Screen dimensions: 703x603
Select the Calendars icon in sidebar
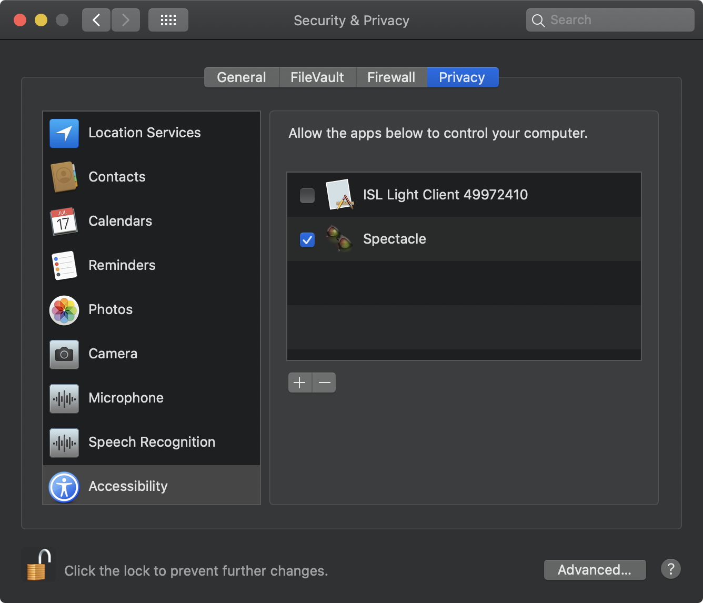(64, 222)
